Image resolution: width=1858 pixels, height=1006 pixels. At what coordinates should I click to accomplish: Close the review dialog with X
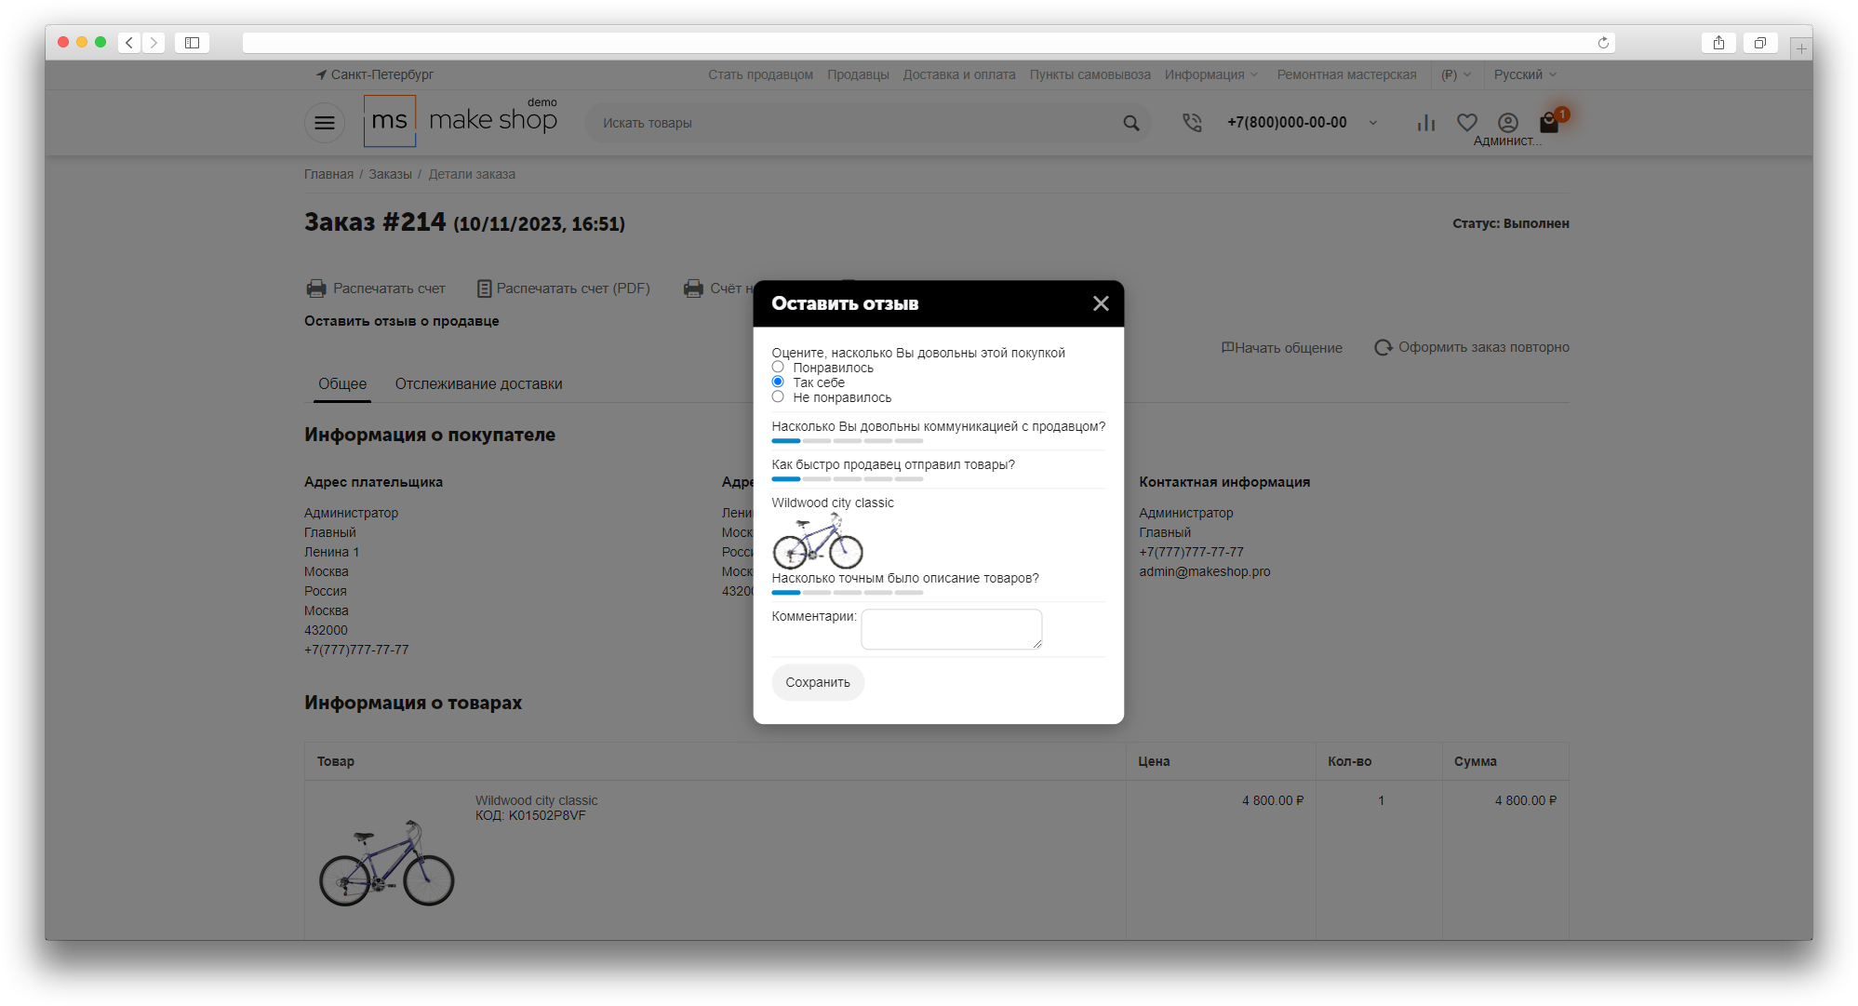coord(1101,303)
